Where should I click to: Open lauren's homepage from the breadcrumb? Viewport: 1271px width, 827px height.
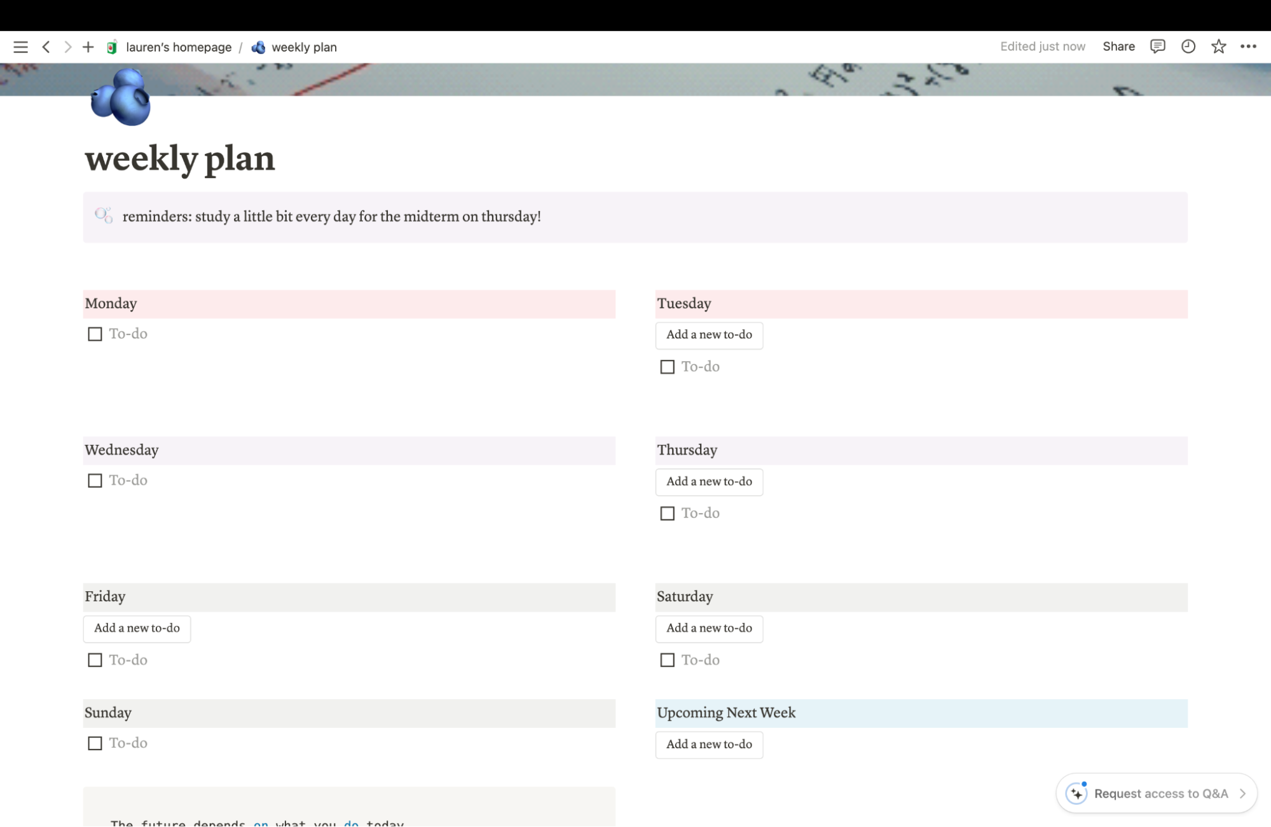tap(179, 46)
